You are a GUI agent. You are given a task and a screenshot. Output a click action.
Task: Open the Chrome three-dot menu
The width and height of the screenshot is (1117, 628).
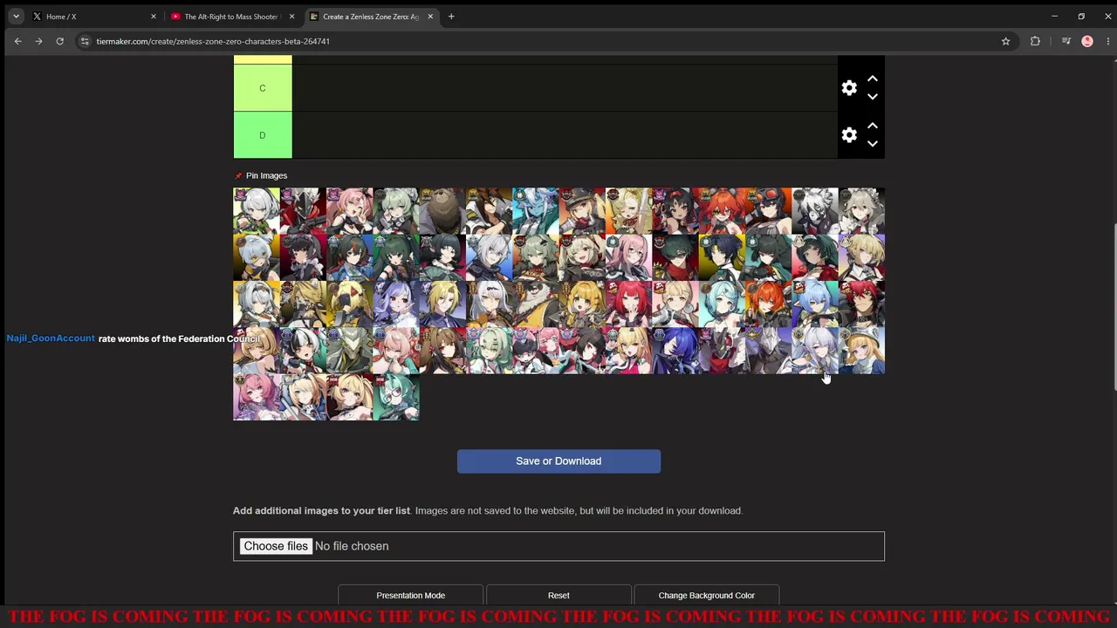(1107, 41)
